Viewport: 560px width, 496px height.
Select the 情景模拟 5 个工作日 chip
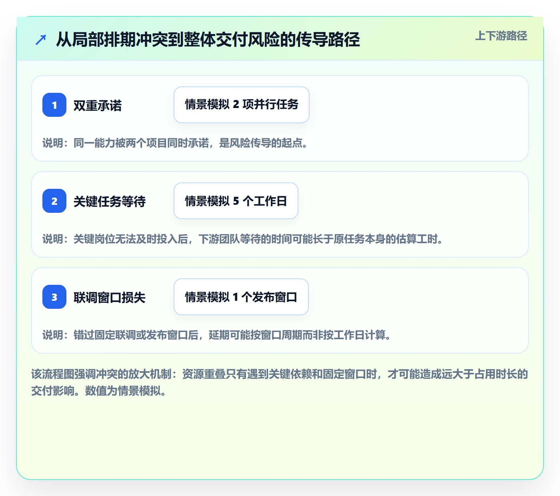236,201
